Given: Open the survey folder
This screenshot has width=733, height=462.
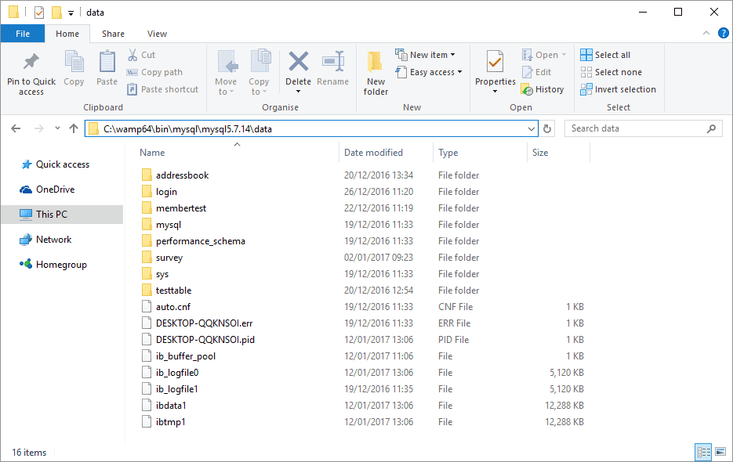Looking at the screenshot, I should [172, 257].
